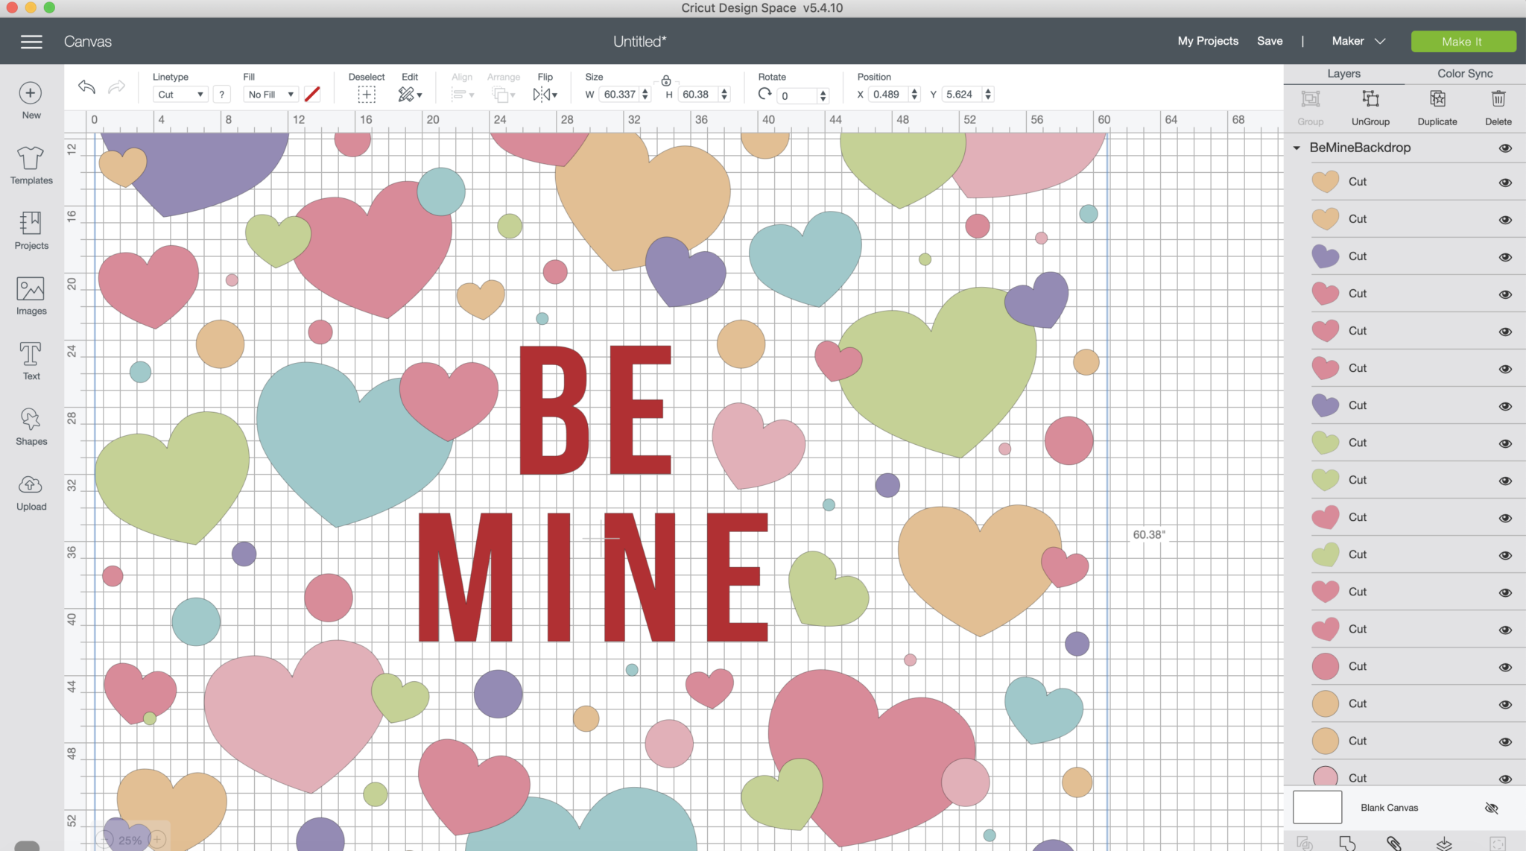Delete the selection using the Delete icon
This screenshot has width=1526, height=851.
1498,106
